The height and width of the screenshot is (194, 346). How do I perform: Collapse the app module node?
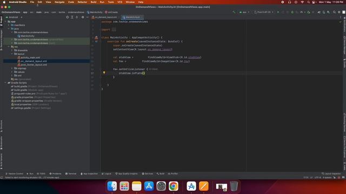[x=5, y=22]
